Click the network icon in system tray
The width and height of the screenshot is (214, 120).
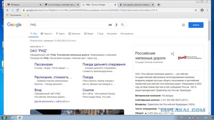point(198,118)
